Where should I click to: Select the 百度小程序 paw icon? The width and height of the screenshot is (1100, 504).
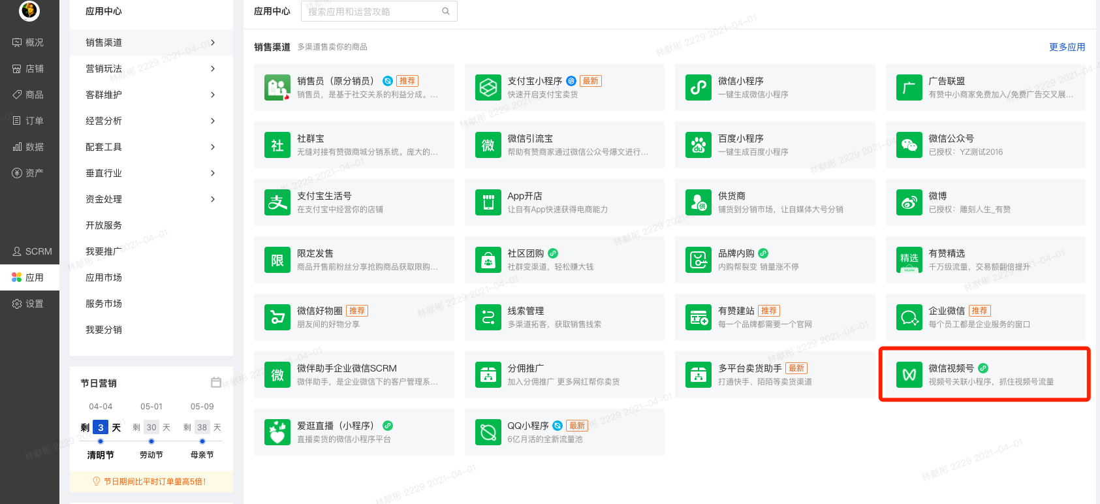(x=699, y=145)
